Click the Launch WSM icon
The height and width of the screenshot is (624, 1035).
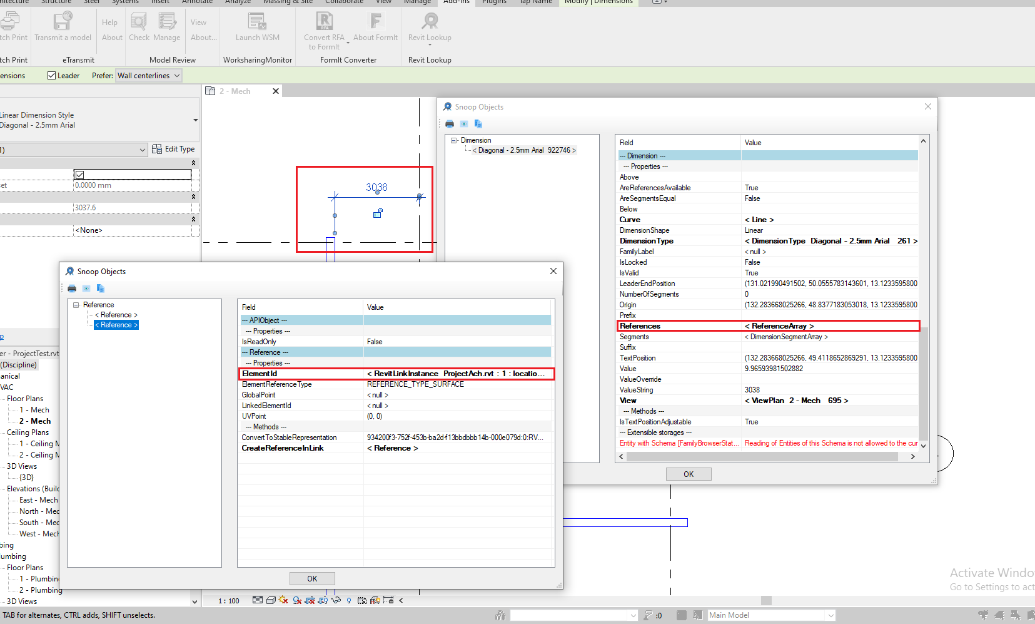[x=257, y=21]
